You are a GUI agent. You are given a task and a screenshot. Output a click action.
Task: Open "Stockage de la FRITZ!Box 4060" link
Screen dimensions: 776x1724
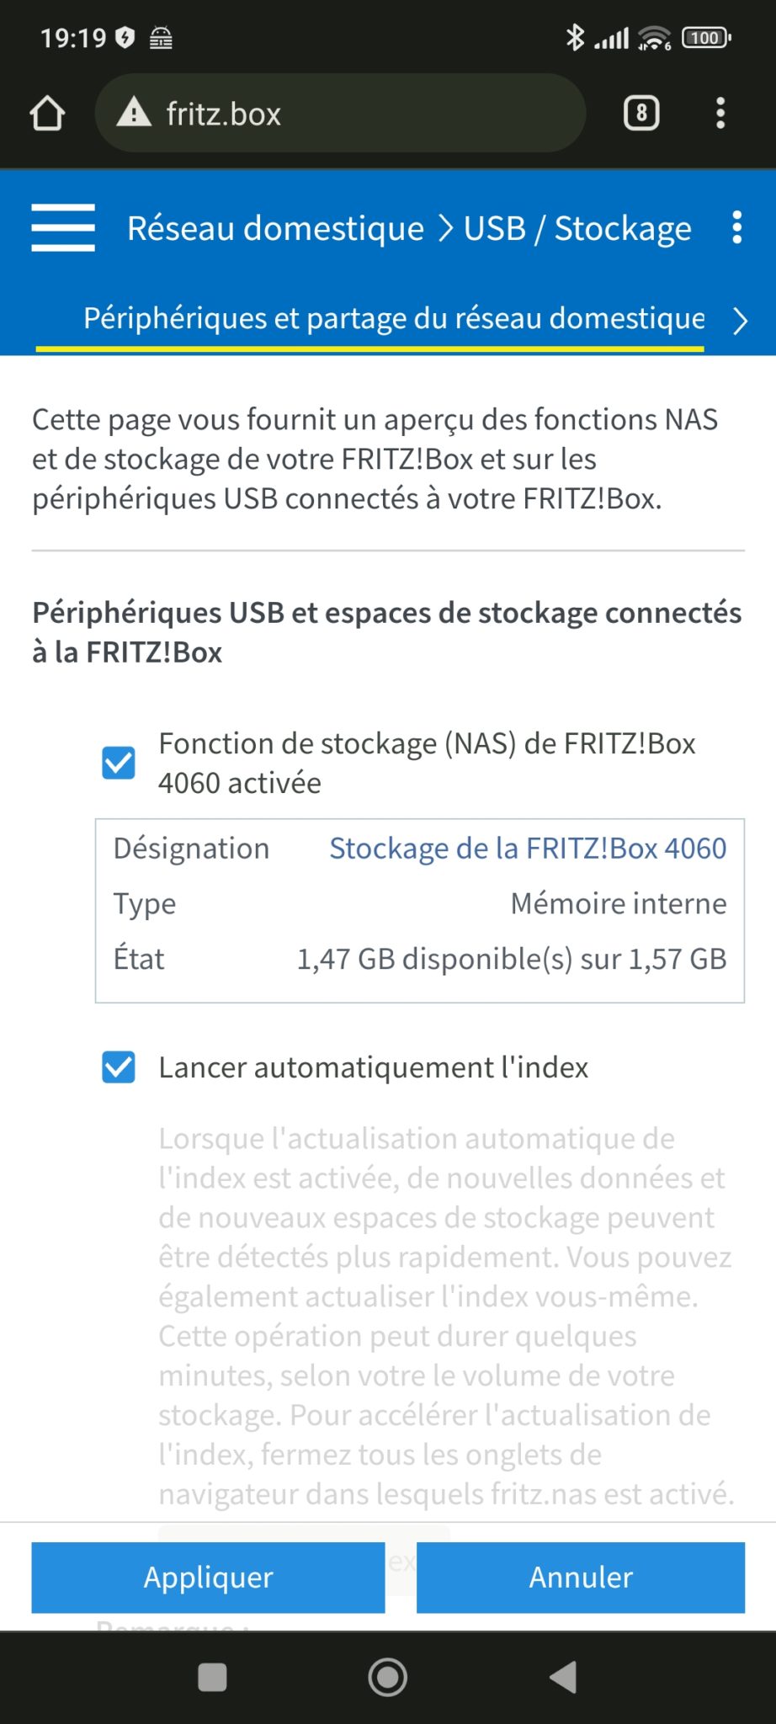527,849
